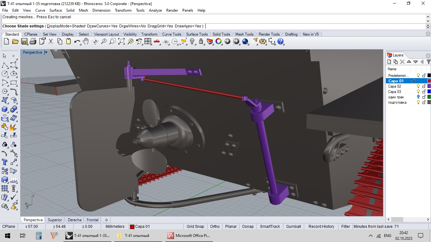Toggle lock on подготовка layer
This screenshot has height=242, width=431.
(424, 102)
